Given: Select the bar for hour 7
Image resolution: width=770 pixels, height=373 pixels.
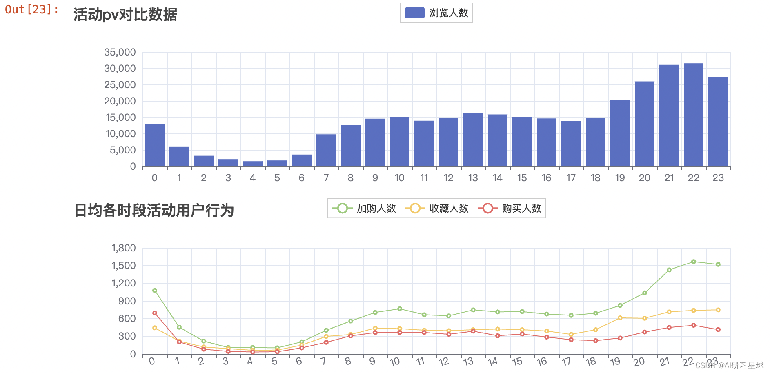Looking at the screenshot, I should tap(326, 150).
